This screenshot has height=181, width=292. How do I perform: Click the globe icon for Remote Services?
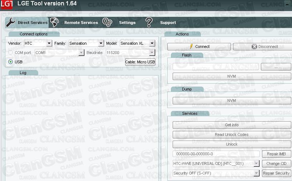tap(54, 23)
